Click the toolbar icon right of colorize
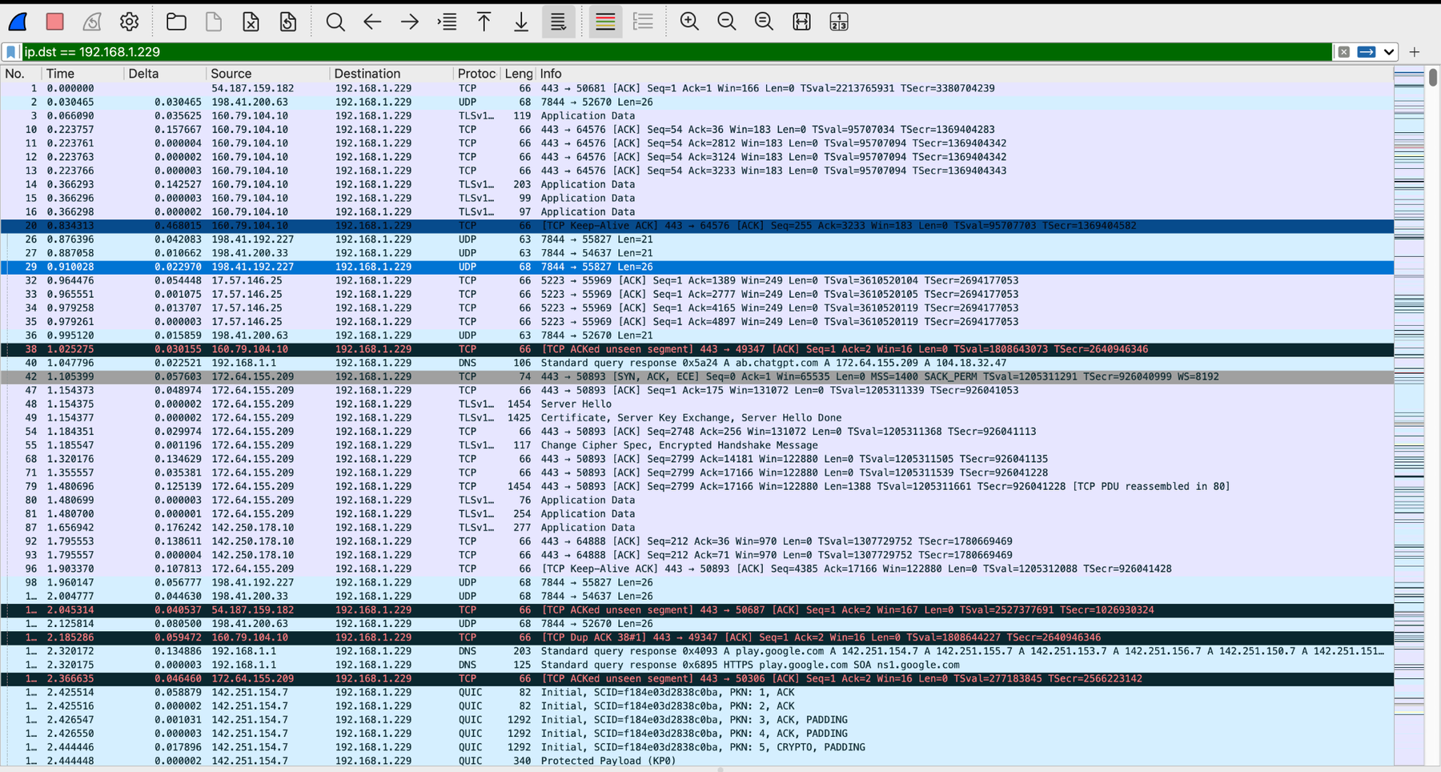 tap(643, 22)
